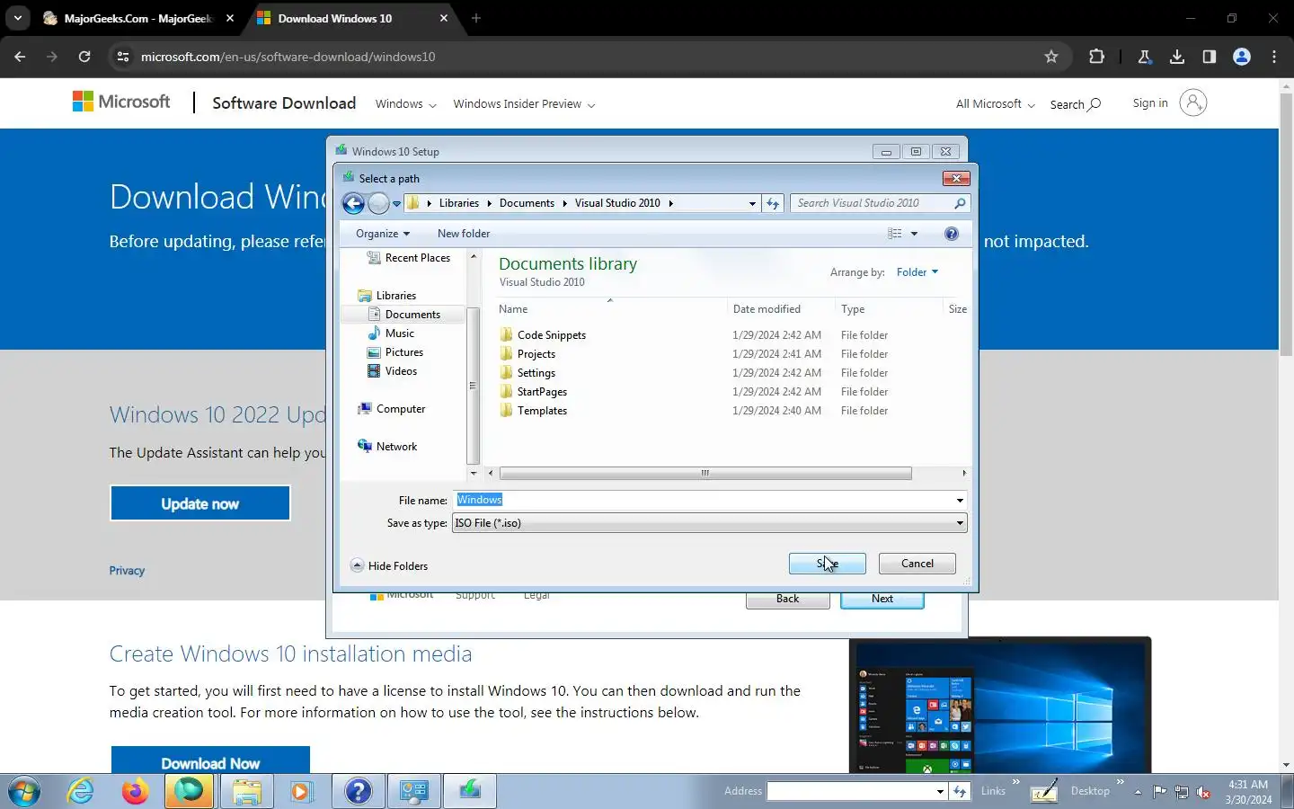This screenshot has height=809, width=1294.
Task: Open Chrome downloads icon
Action: [x=1177, y=57]
